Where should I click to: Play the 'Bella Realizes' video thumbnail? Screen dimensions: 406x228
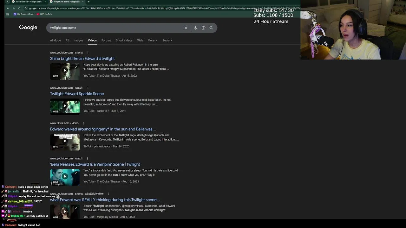[65, 177]
